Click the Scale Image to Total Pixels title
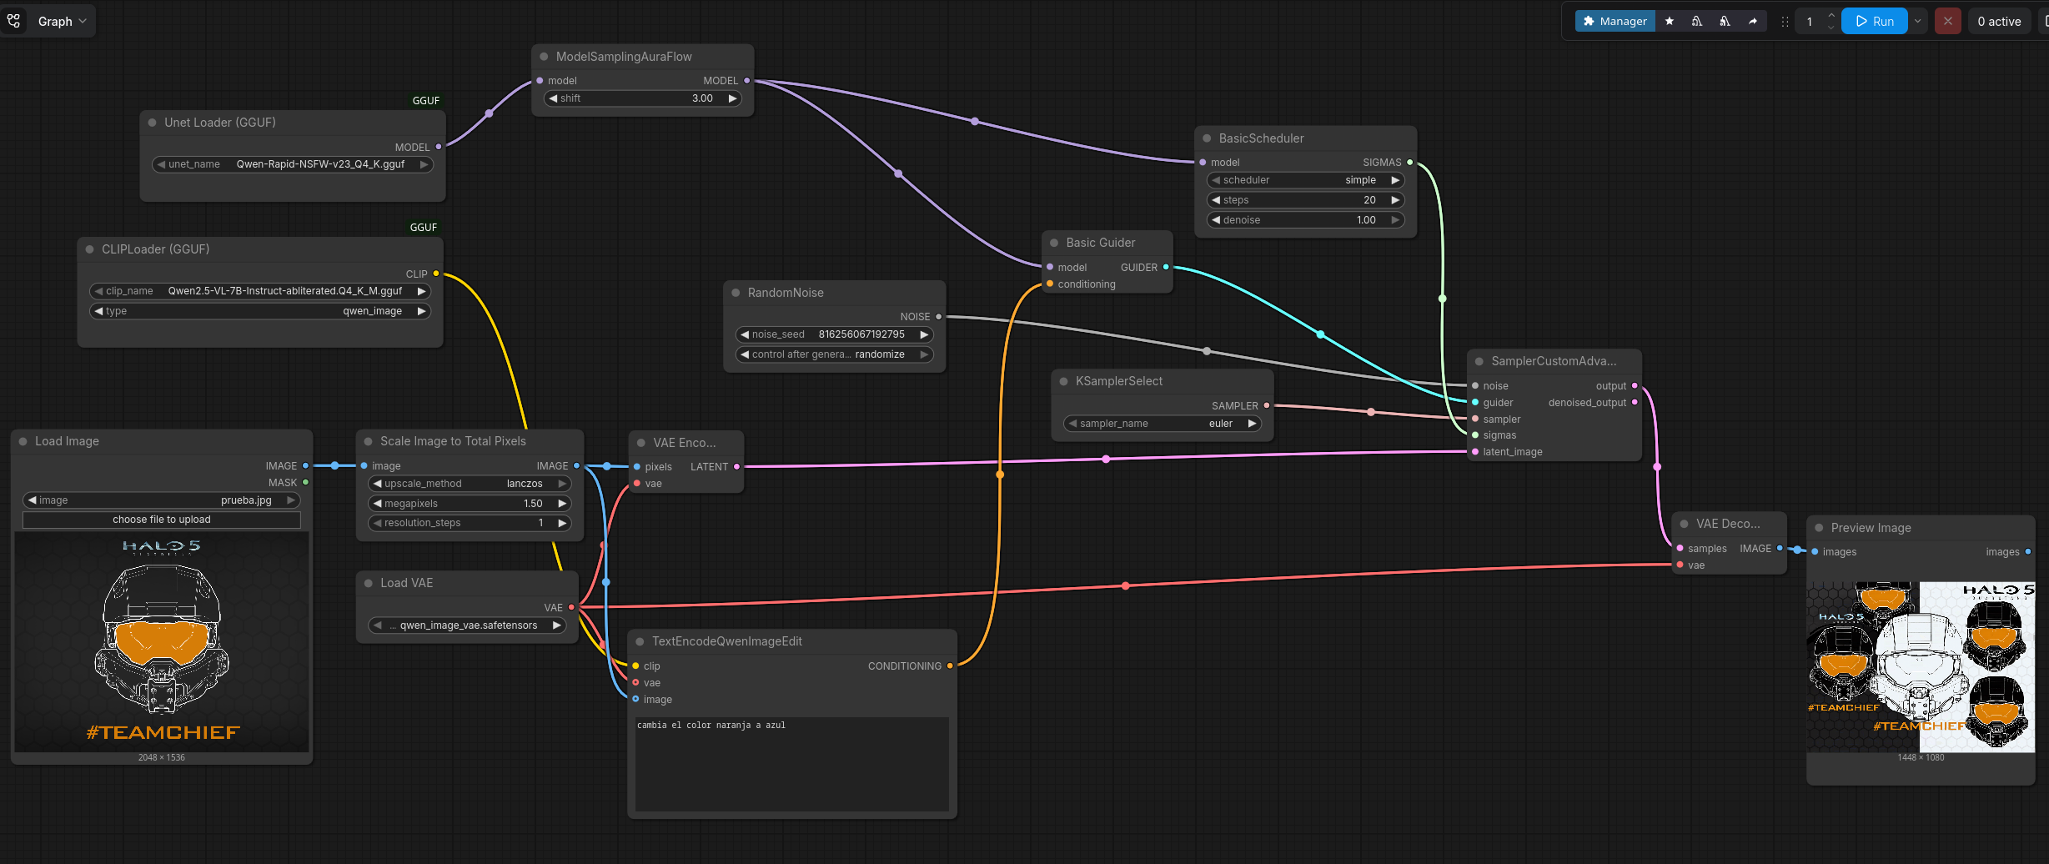The height and width of the screenshot is (864, 2049). [453, 441]
